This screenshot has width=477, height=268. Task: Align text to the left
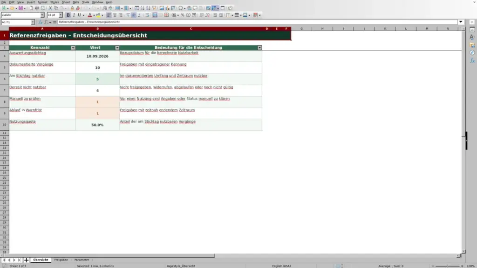click(109, 15)
